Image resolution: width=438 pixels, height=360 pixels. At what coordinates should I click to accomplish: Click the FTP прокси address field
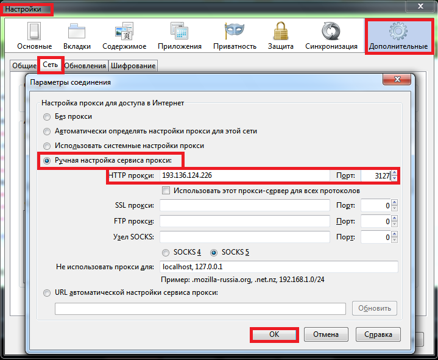pyautogui.click(x=245, y=221)
